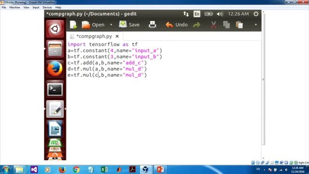Save the compgraph.py file

point(129,25)
